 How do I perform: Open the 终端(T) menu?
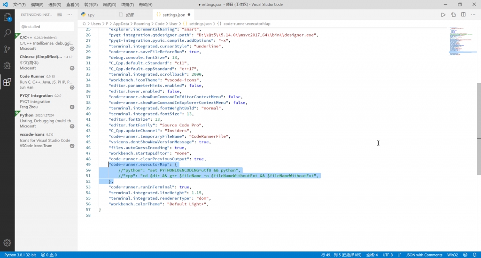tap(128, 4)
